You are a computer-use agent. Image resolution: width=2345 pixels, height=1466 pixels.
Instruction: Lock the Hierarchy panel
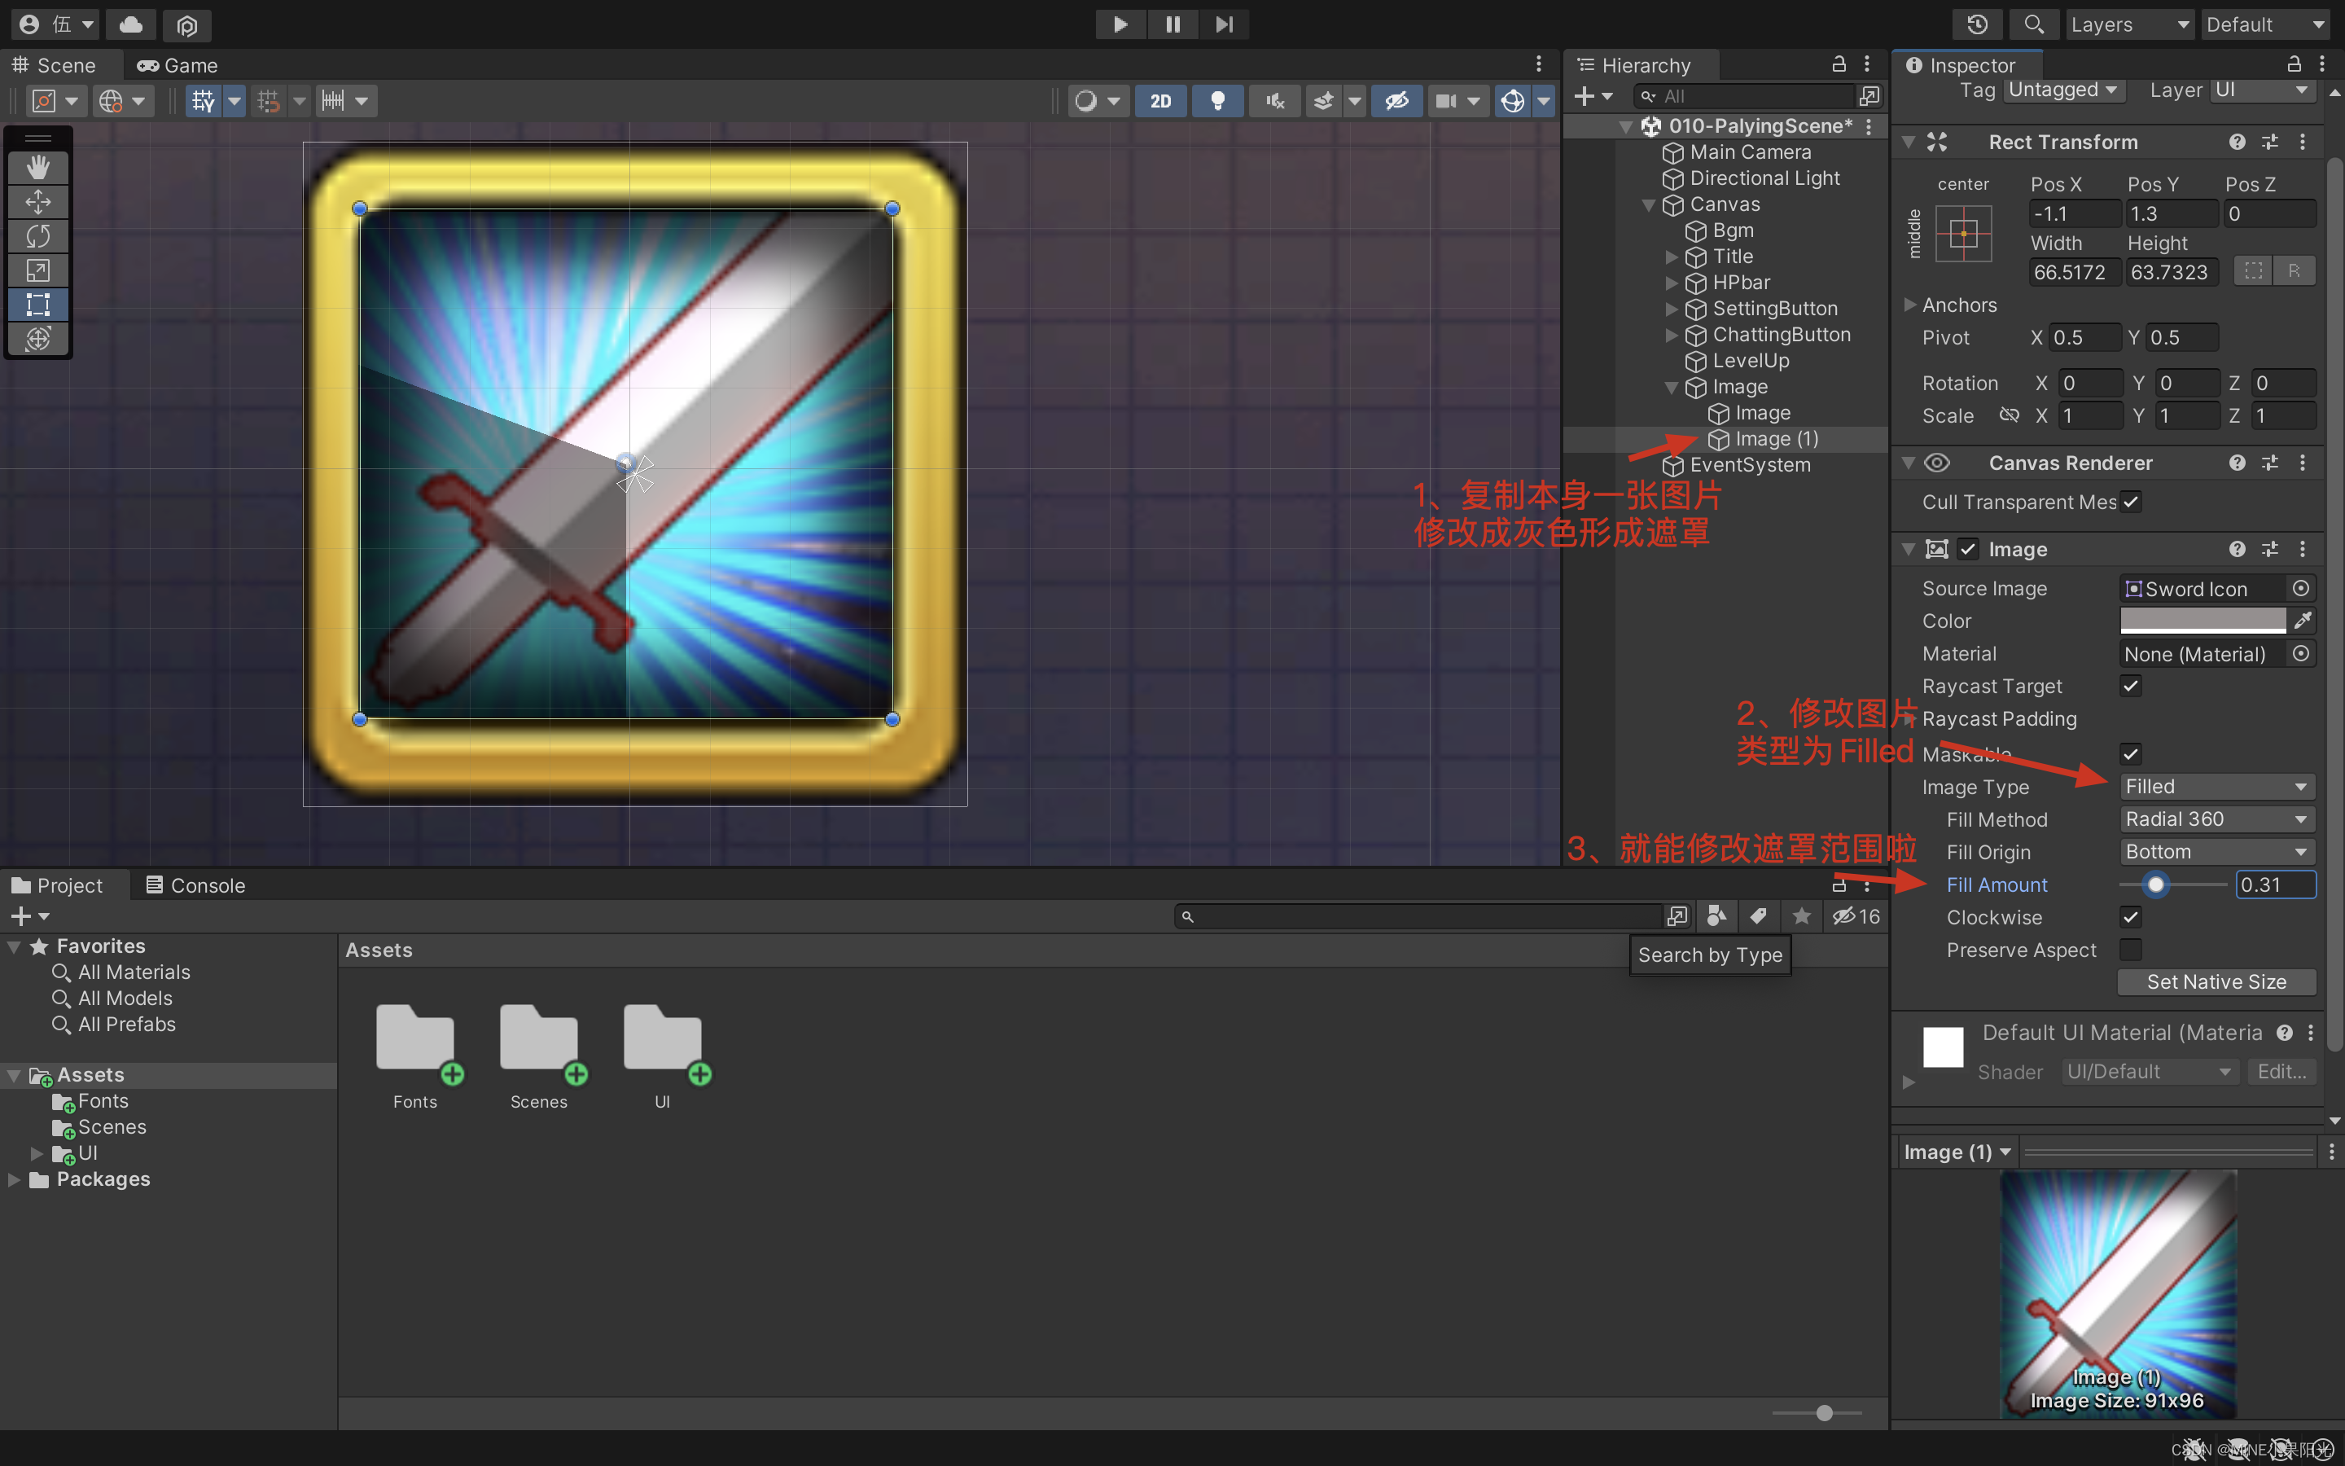(x=1839, y=65)
